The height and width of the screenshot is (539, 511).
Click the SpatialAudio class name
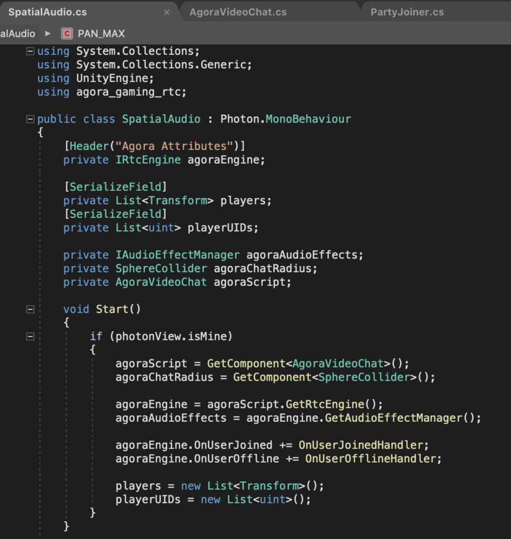click(x=161, y=119)
